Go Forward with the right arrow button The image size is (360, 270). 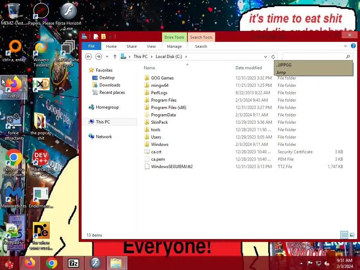[98, 57]
